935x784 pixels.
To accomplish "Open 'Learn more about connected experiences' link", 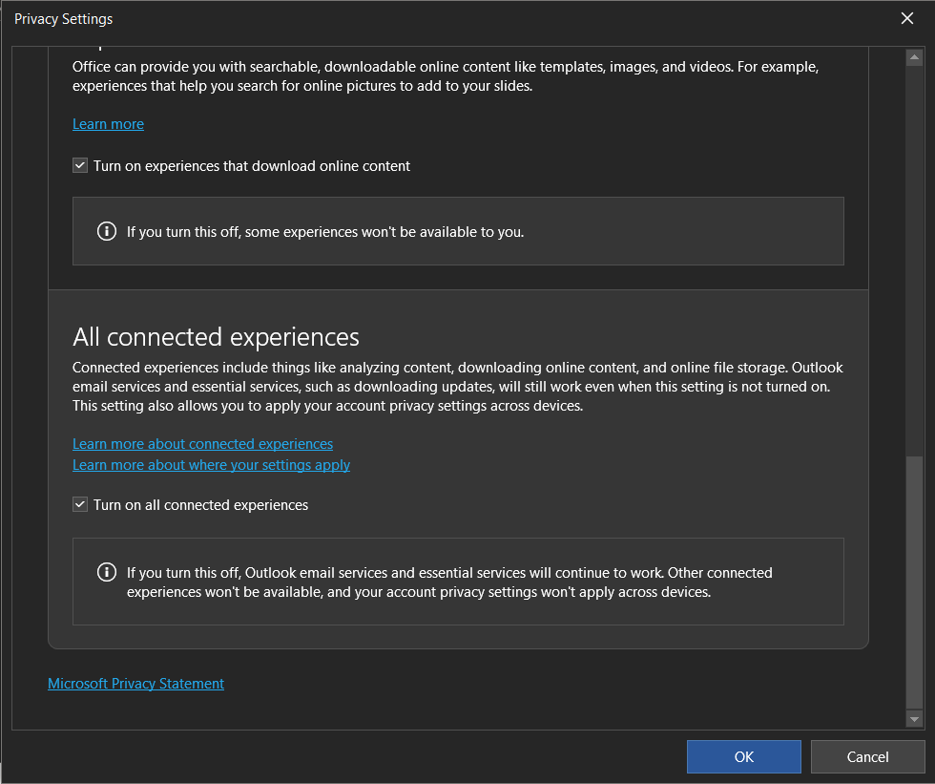I will [x=202, y=444].
